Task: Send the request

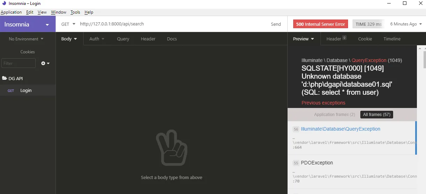Action: pos(276,24)
